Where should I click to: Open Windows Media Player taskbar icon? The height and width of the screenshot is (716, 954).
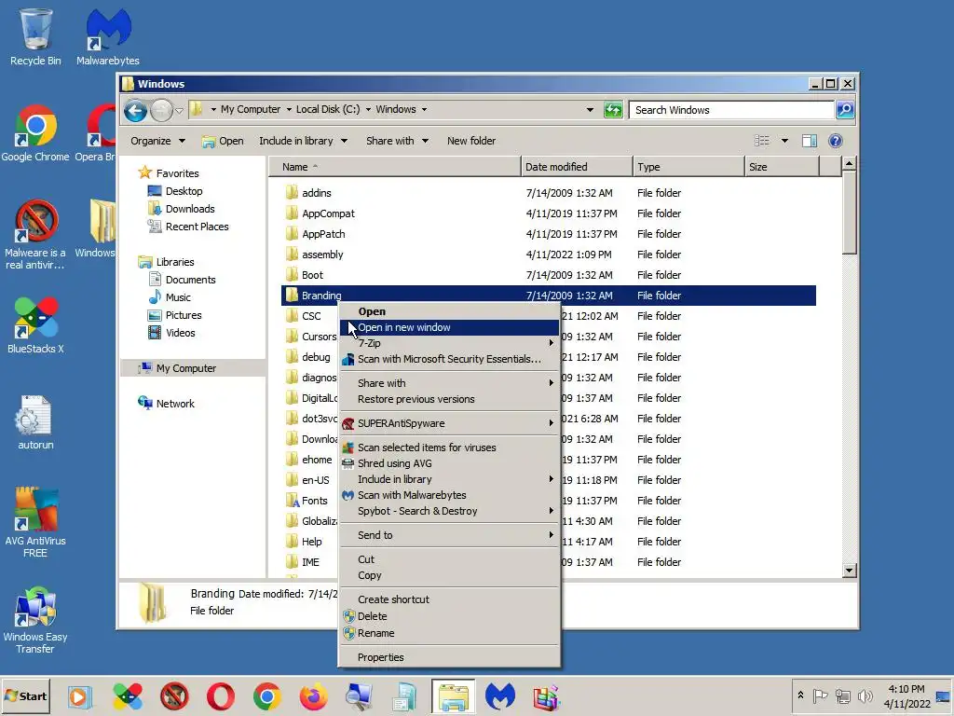[80, 696]
